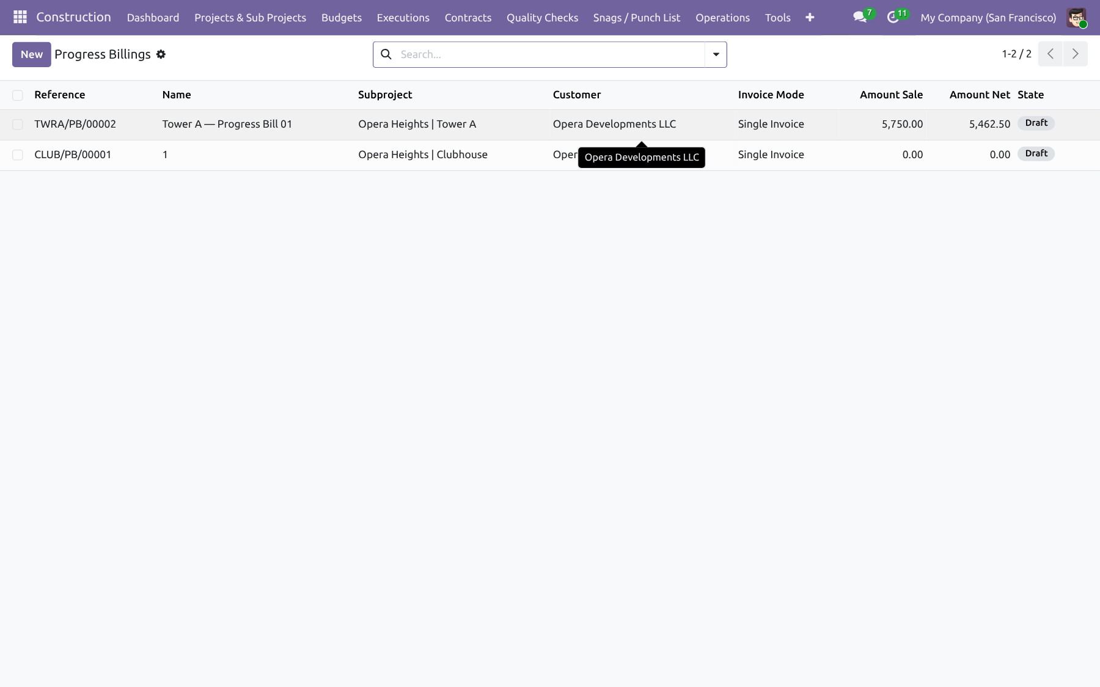
Task: Go to previous page arrow
Action: tap(1050, 54)
